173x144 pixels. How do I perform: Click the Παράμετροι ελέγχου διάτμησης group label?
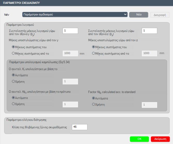pos(26,120)
